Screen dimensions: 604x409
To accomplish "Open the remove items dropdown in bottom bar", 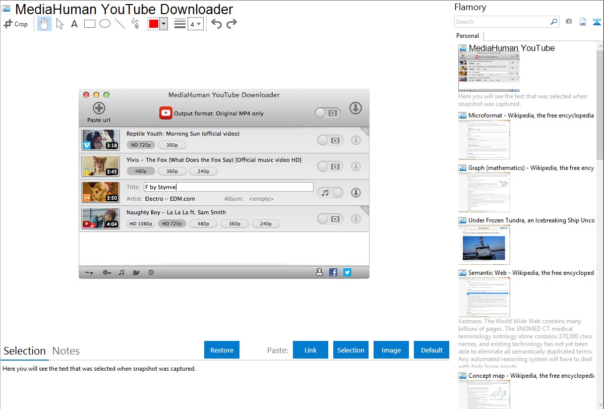I will point(89,272).
